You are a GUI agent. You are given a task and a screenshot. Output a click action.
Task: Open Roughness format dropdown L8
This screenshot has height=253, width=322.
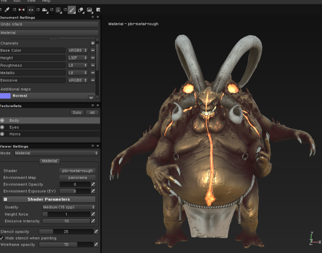coord(78,65)
